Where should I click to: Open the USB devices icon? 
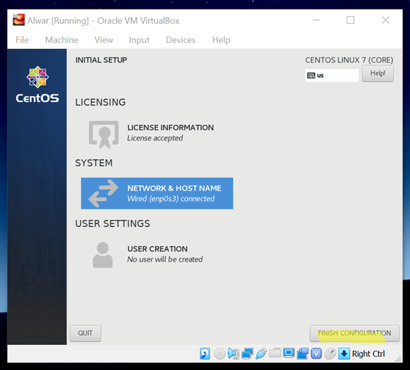pos(261,354)
